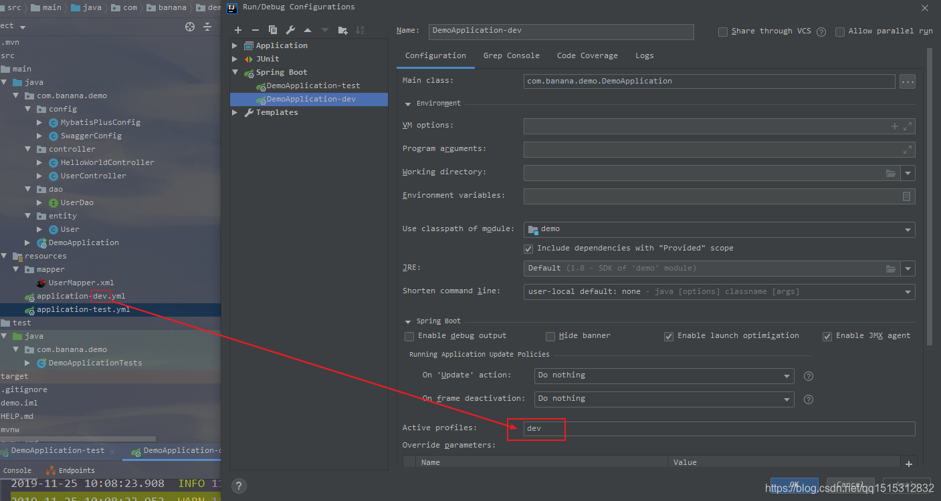Remove selected configuration with minus icon
Image resolution: width=941 pixels, height=501 pixels.
point(255,30)
